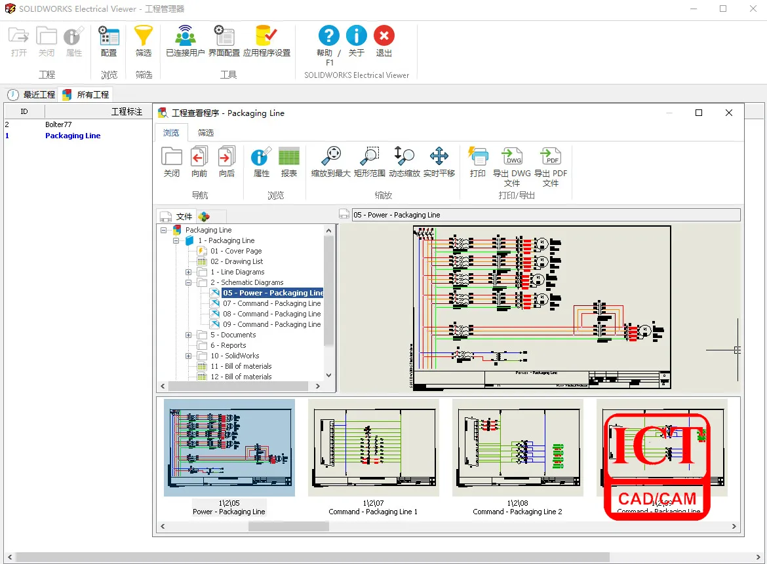Select the 实时平移 pan tool

[439, 162]
